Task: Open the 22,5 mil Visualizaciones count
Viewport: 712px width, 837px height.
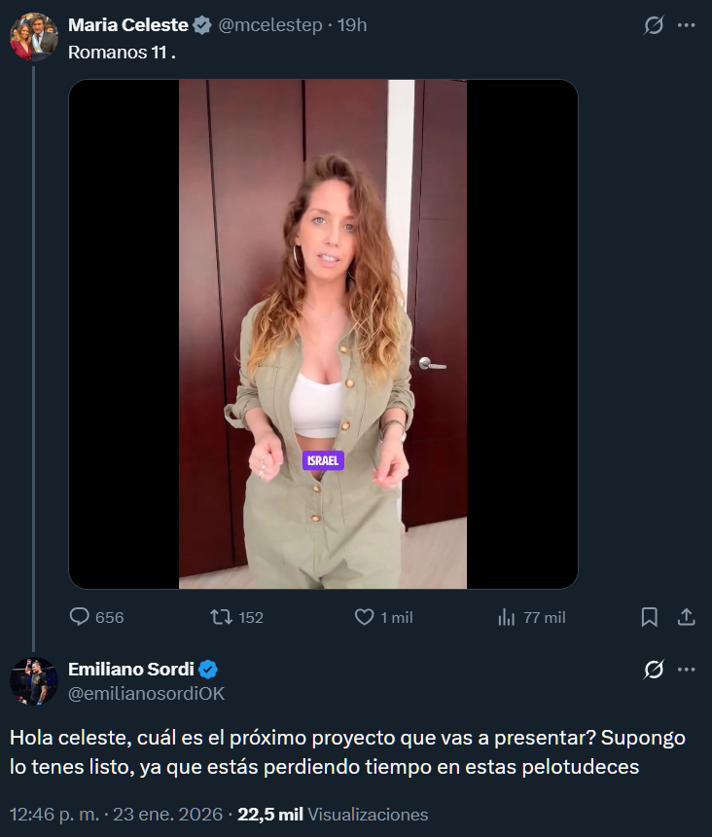Action: pyautogui.click(x=333, y=814)
